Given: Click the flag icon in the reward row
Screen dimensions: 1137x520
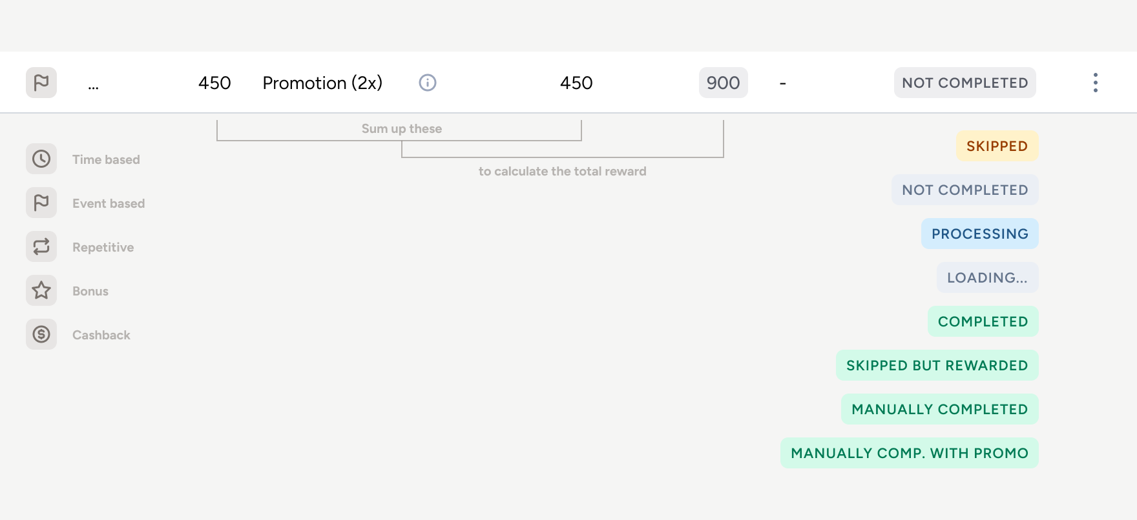Looking at the screenshot, I should coord(41,83).
